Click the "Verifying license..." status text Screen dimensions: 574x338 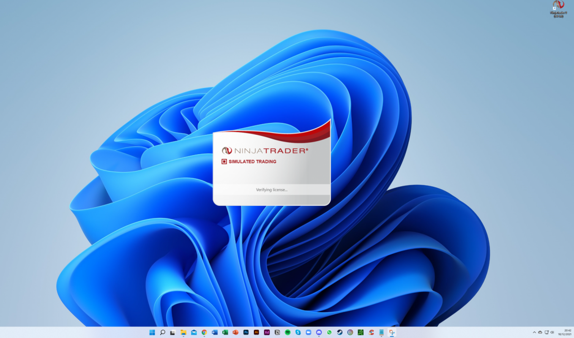[272, 190]
